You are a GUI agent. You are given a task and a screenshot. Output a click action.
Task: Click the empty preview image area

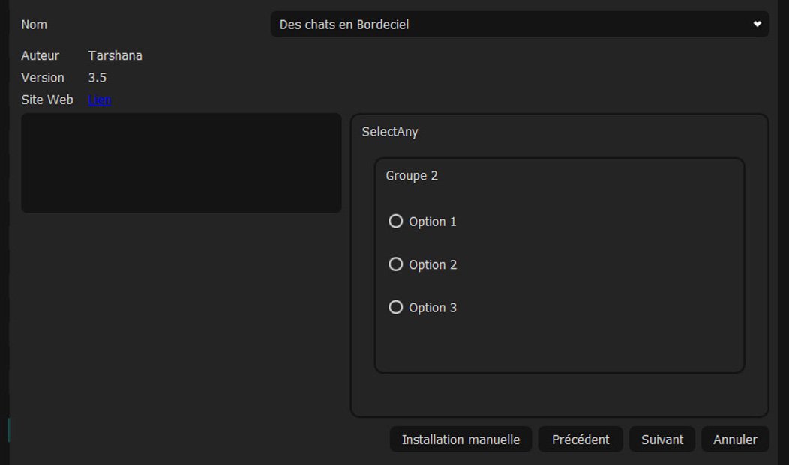pos(181,163)
